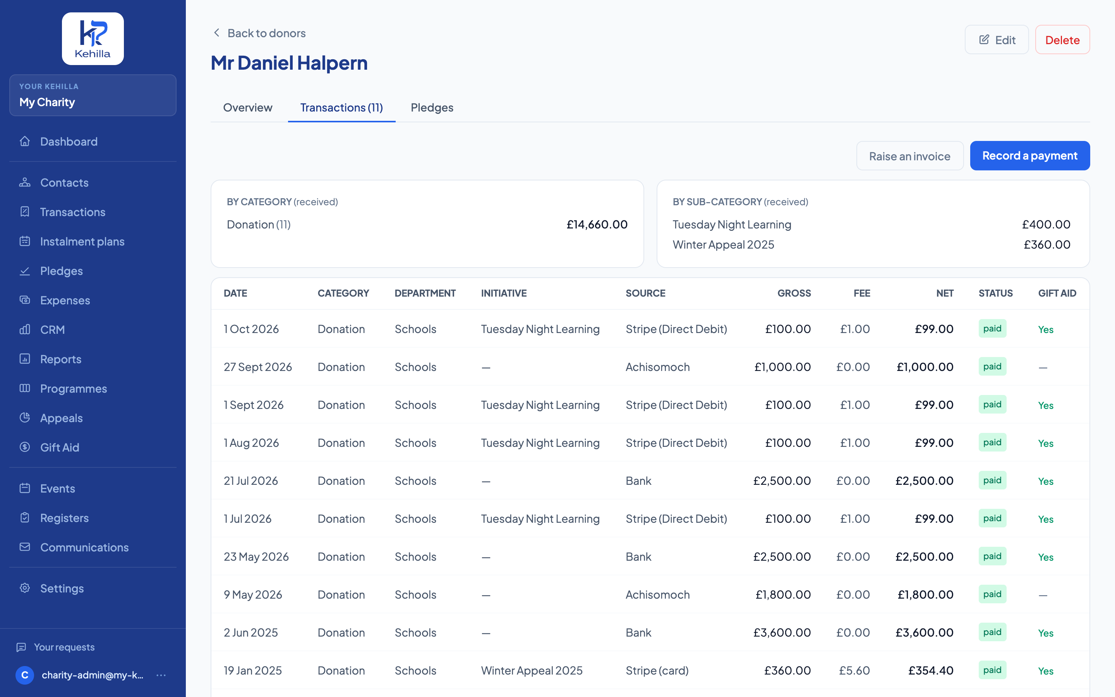Click the Events calendar icon
Viewport: 1115px width, 697px height.
[x=25, y=488]
